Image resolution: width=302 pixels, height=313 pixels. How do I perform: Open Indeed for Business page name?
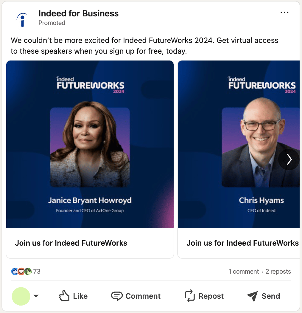(x=78, y=14)
